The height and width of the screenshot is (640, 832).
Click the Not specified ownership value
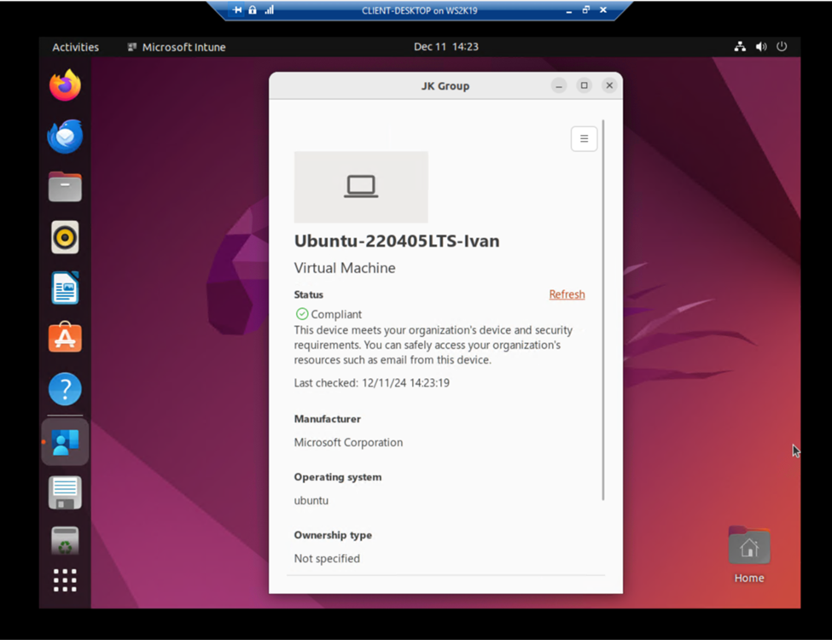tap(327, 558)
